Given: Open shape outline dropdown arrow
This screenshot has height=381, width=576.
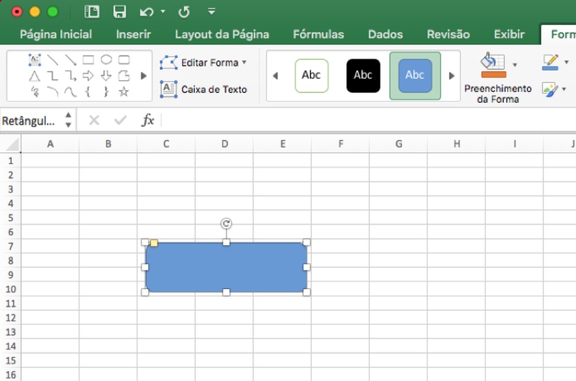Looking at the screenshot, I should click(567, 61).
